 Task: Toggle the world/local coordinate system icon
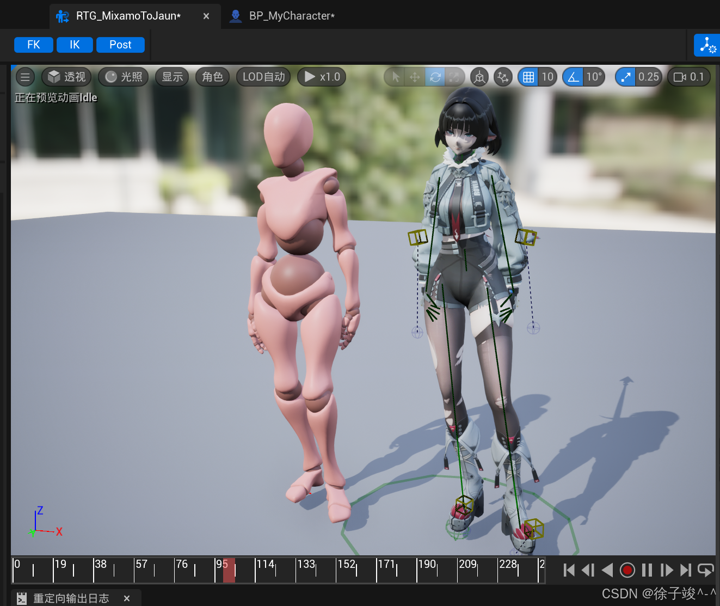[479, 77]
